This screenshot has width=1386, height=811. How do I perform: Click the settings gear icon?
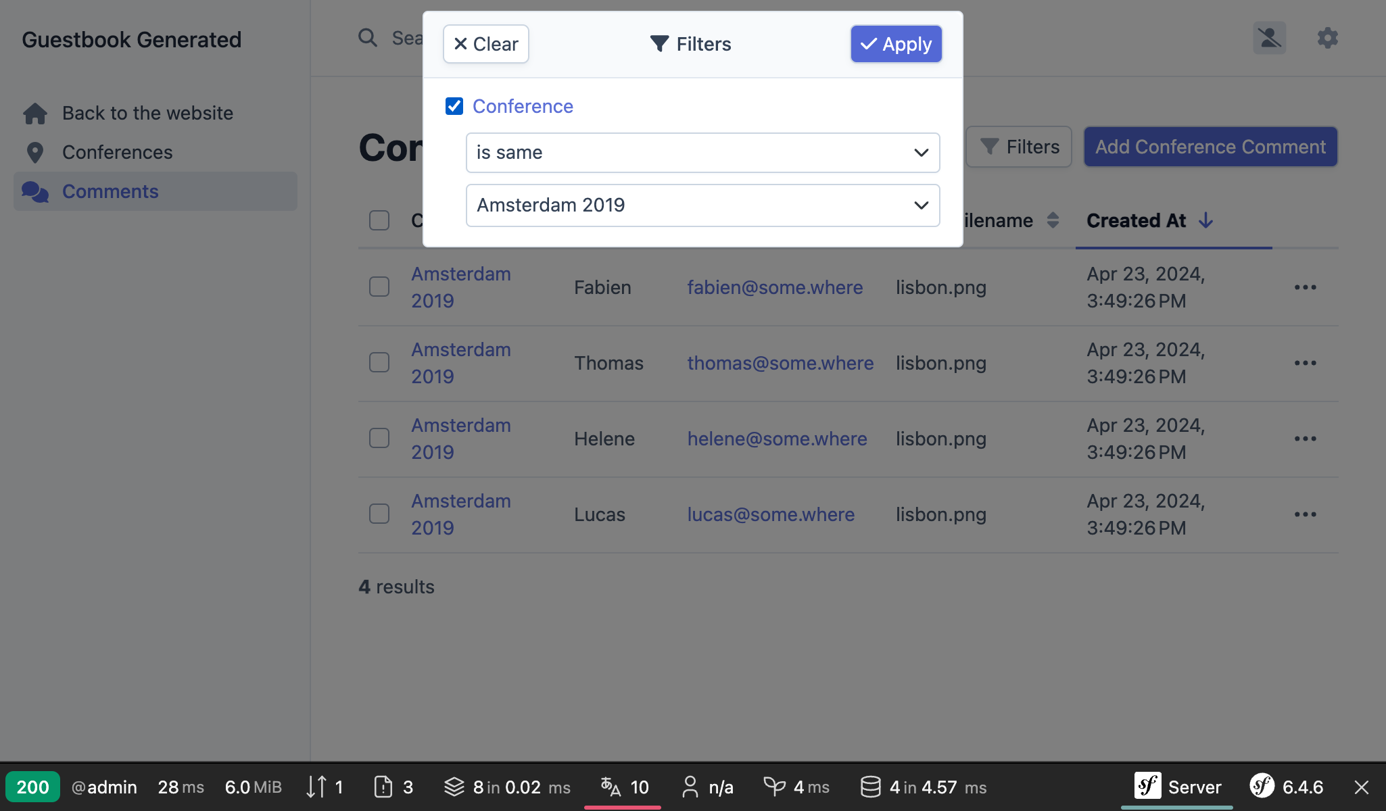pos(1327,39)
